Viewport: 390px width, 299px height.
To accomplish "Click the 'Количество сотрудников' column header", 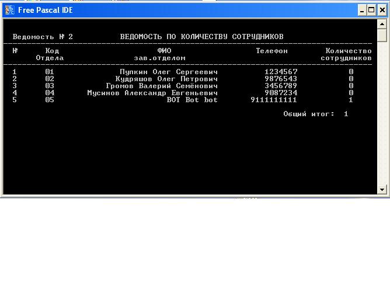I will [x=348, y=54].
